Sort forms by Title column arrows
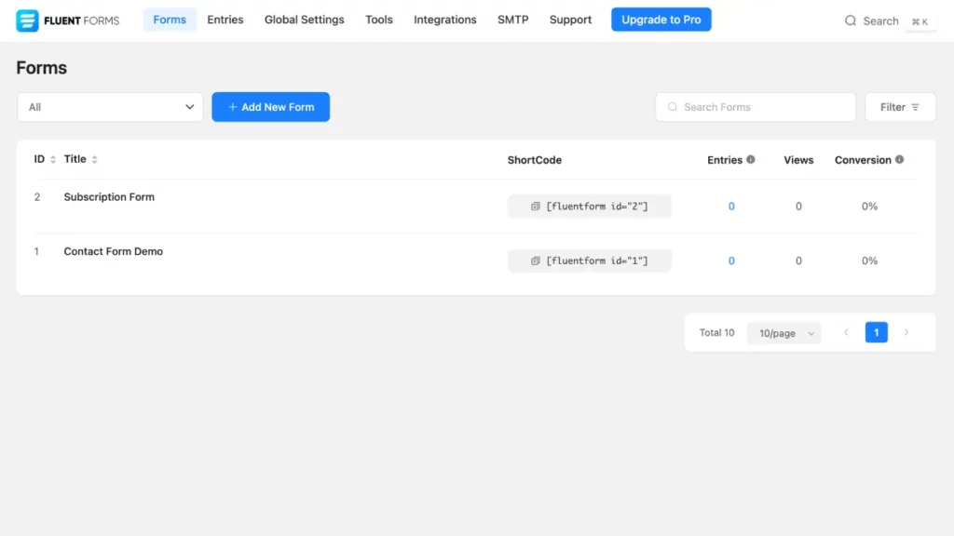The height and width of the screenshot is (536, 954). pyautogui.click(x=95, y=160)
